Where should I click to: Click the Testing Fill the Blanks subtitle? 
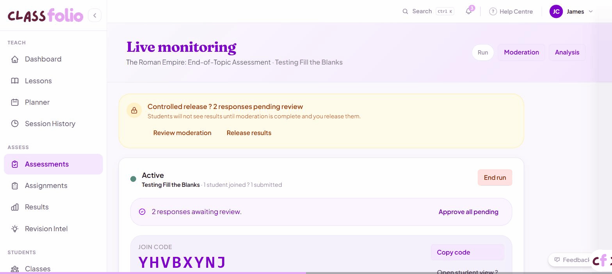(x=309, y=62)
